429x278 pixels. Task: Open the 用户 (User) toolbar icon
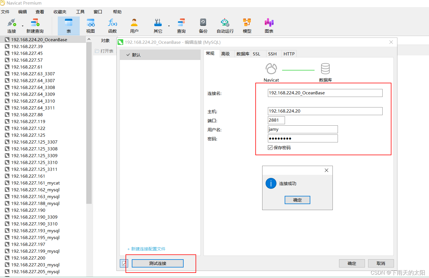pyautogui.click(x=134, y=22)
